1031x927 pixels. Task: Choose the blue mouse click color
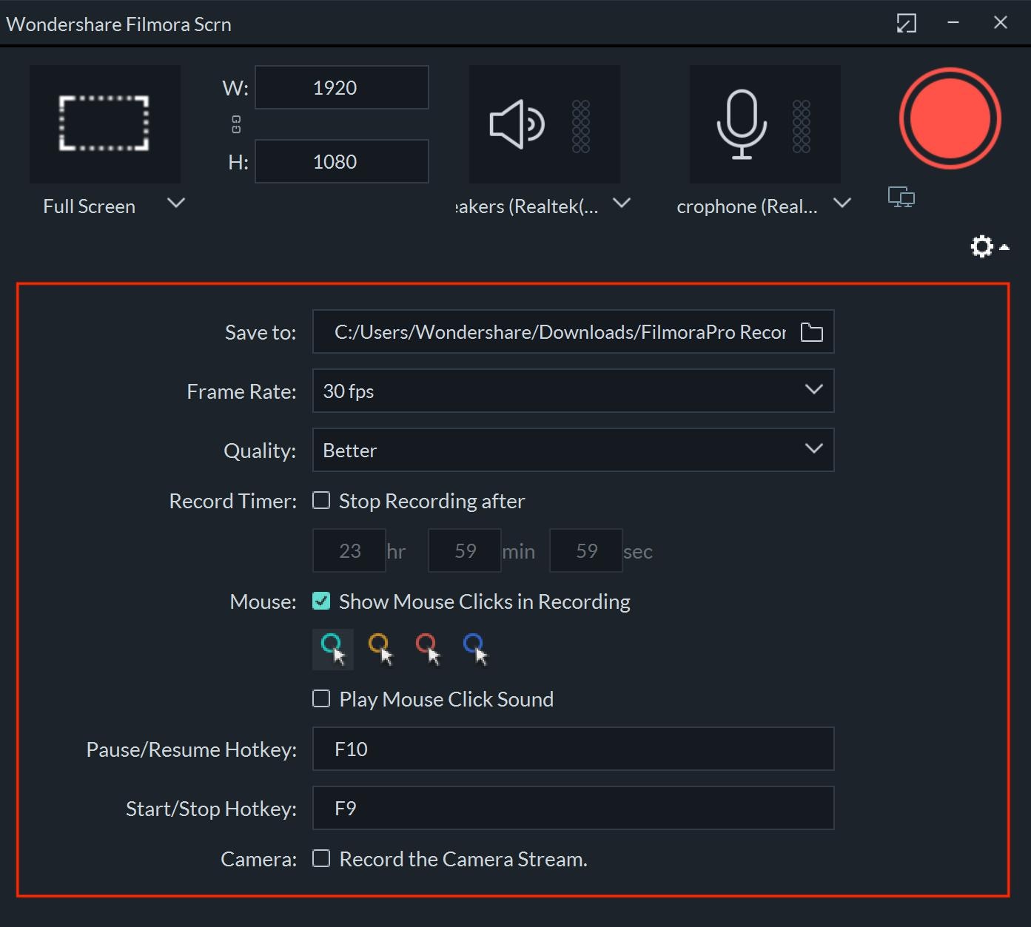(x=475, y=649)
